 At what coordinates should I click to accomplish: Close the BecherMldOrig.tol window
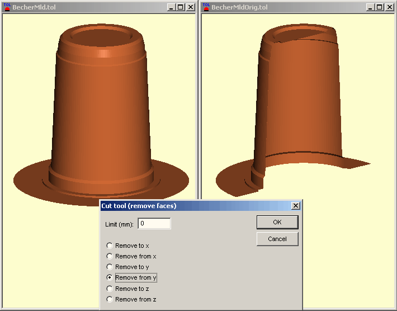pos(389,7)
